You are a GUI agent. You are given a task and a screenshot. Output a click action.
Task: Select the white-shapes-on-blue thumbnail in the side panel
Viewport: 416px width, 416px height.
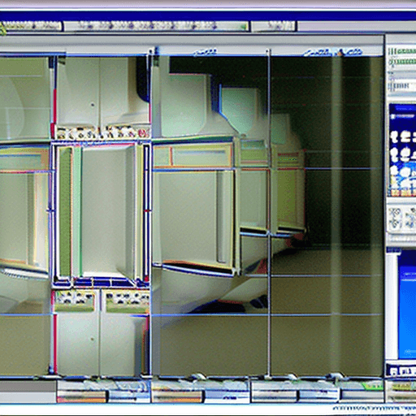[x=402, y=149]
